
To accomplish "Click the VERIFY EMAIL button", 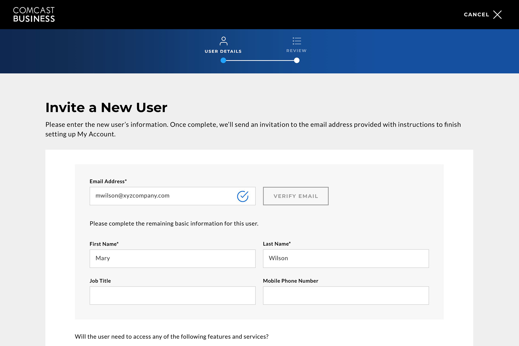I will [x=296, y=196].
